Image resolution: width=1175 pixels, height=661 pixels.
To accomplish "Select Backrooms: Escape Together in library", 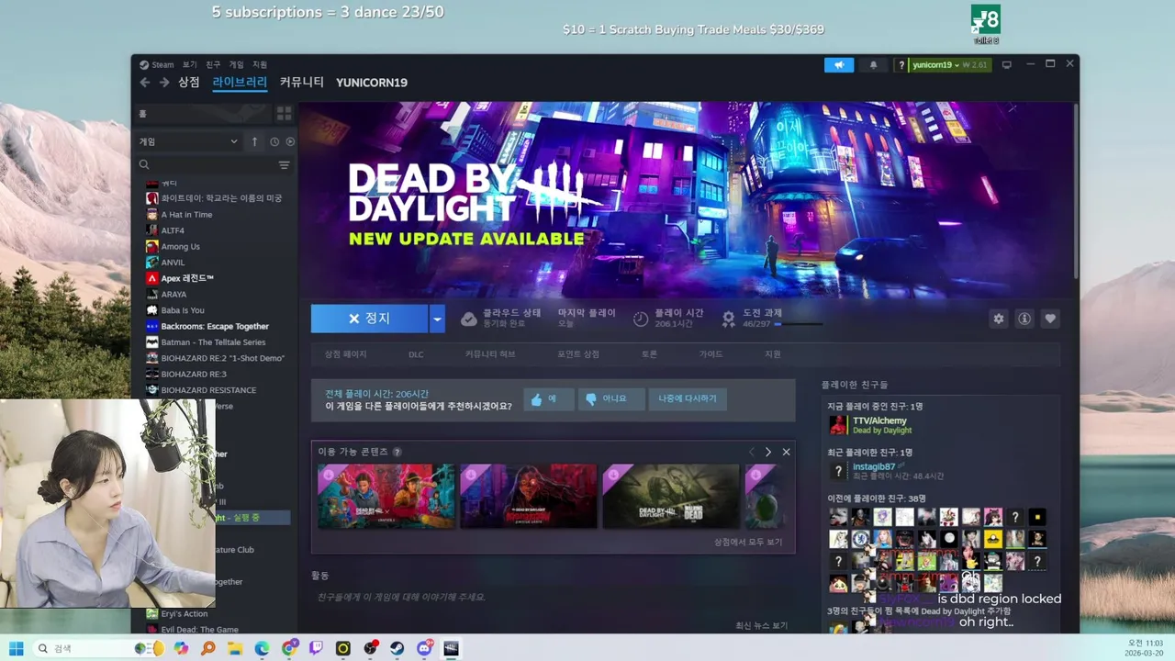I will (217, 326).
